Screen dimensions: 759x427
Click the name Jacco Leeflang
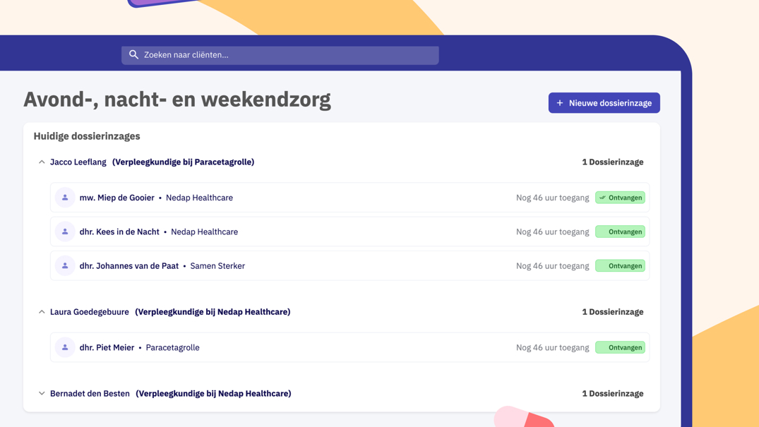click(x=78, y=162)
